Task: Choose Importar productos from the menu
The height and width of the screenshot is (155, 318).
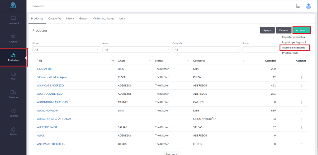Action: pos(293,37)
